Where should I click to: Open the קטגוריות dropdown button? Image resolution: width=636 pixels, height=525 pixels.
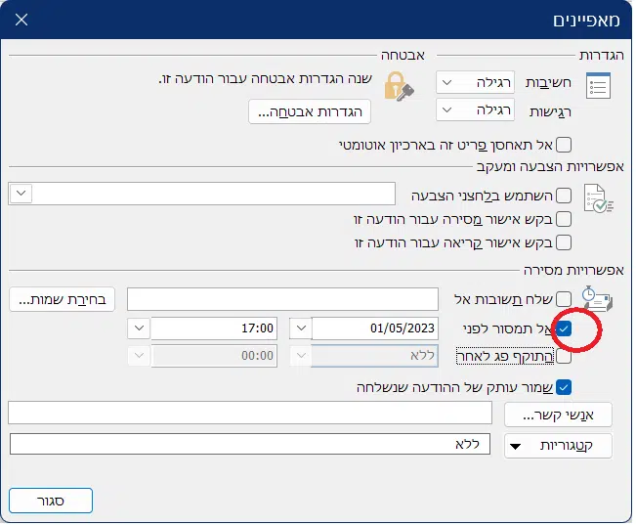(x=558, y=446)
